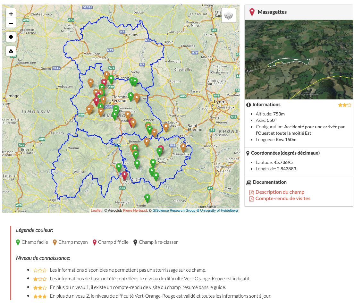Click the star rating beside Informations
Screen dimensions: 362x306
[345, 105]
